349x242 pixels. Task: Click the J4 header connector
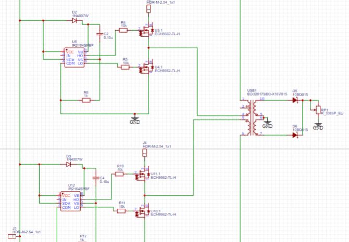(x=145, y=154)
